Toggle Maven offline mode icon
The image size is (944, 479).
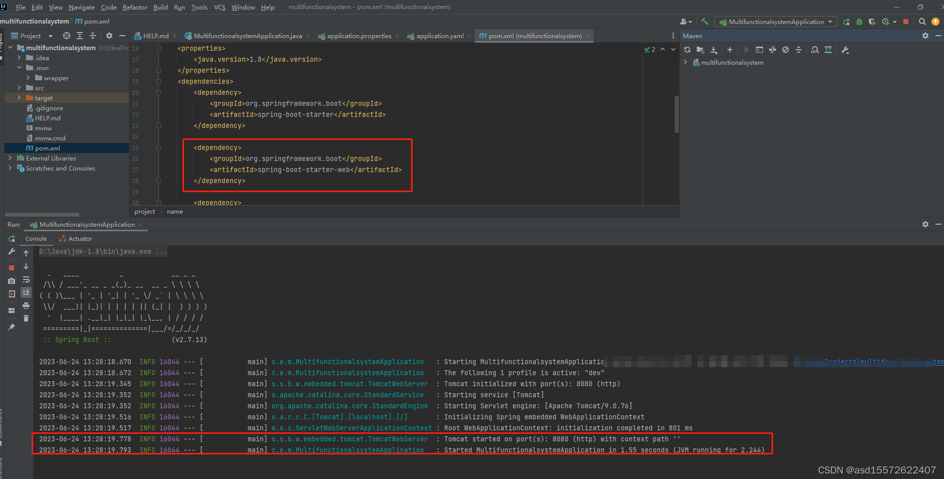786,50
